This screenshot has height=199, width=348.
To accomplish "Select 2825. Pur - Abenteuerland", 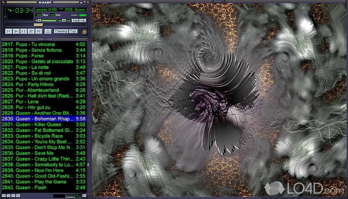I will click(44, 90).
